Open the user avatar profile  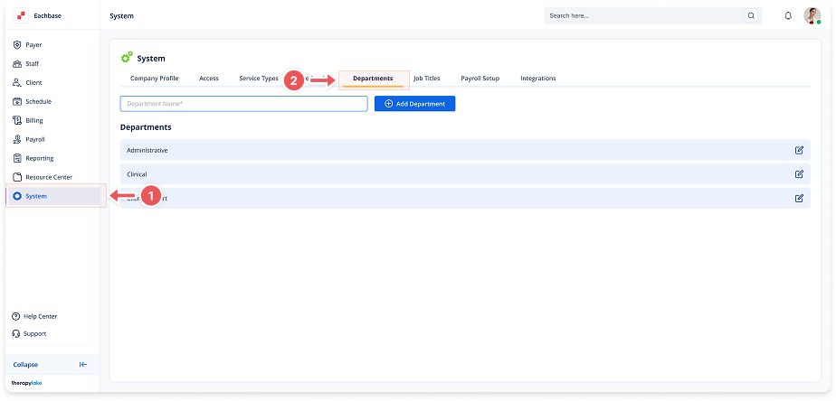tap(812, 15)
